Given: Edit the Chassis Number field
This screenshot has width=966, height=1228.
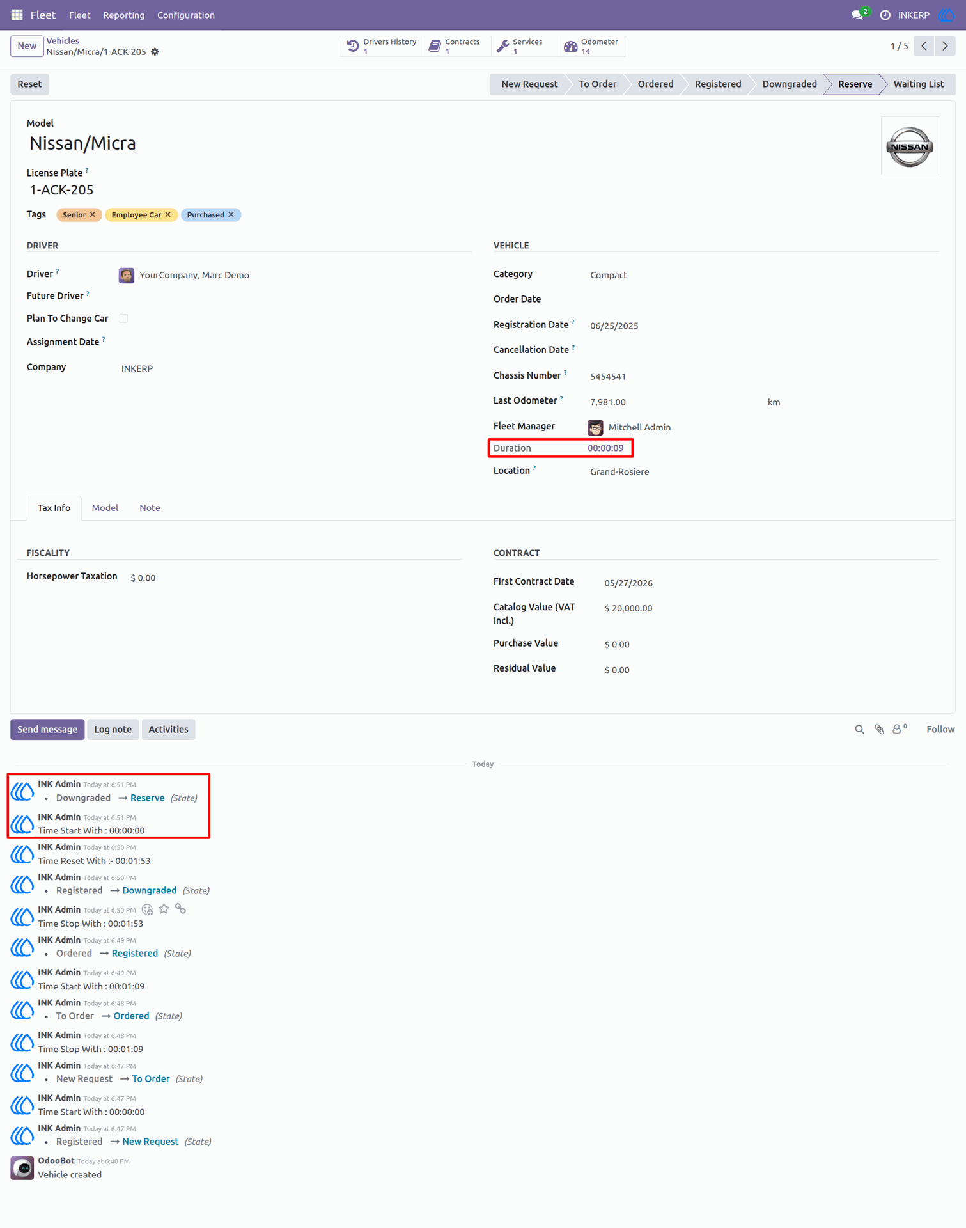Looking at the screenshot, I should pyautogui.click(x=763, y=377).
